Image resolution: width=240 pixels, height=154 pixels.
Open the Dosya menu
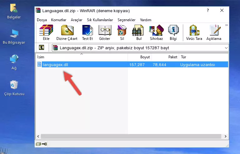click(42, 20)
